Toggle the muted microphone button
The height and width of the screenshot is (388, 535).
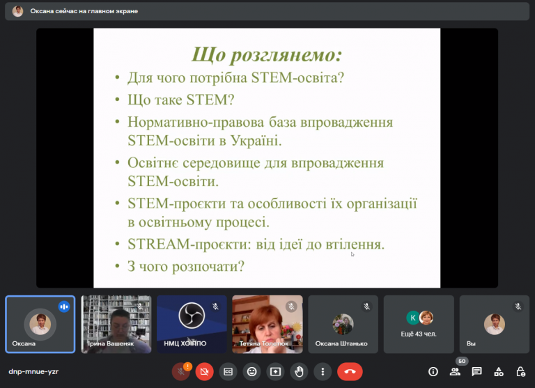(x=181, y=371)
